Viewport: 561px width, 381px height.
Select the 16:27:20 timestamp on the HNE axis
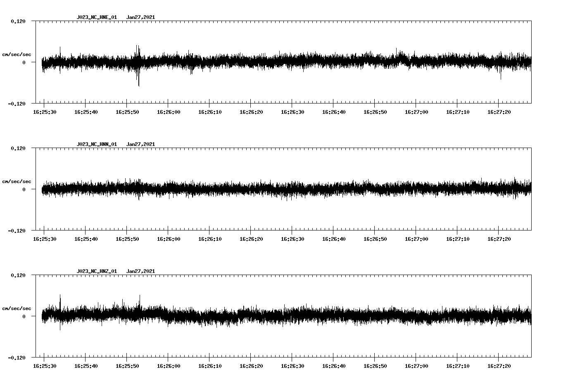(x=499, y=111)
